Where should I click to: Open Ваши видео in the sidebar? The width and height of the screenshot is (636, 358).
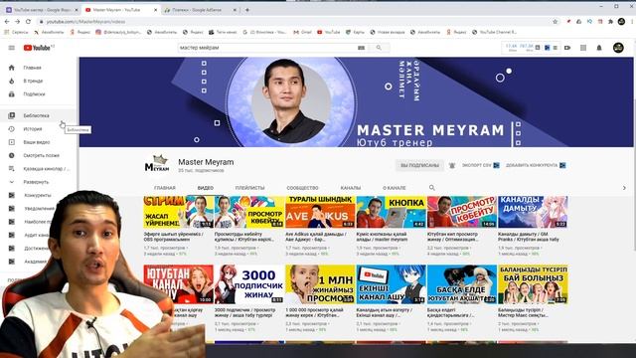click(38, 142)
